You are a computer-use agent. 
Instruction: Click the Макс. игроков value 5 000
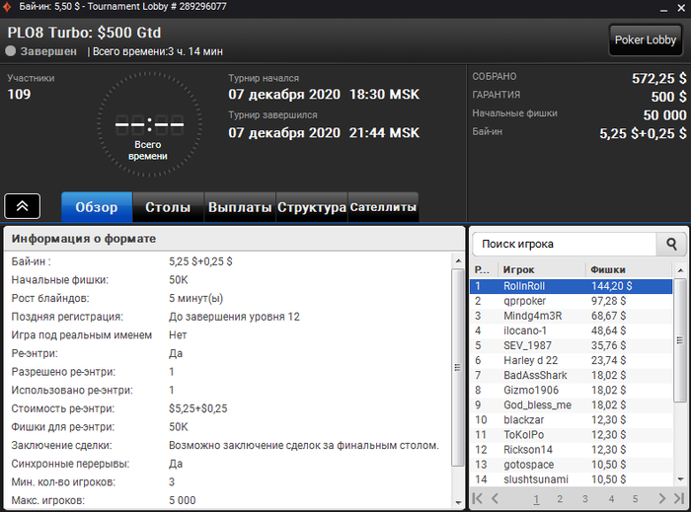click(182, 500)
